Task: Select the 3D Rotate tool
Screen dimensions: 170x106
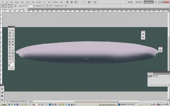Action: (10, 56)
